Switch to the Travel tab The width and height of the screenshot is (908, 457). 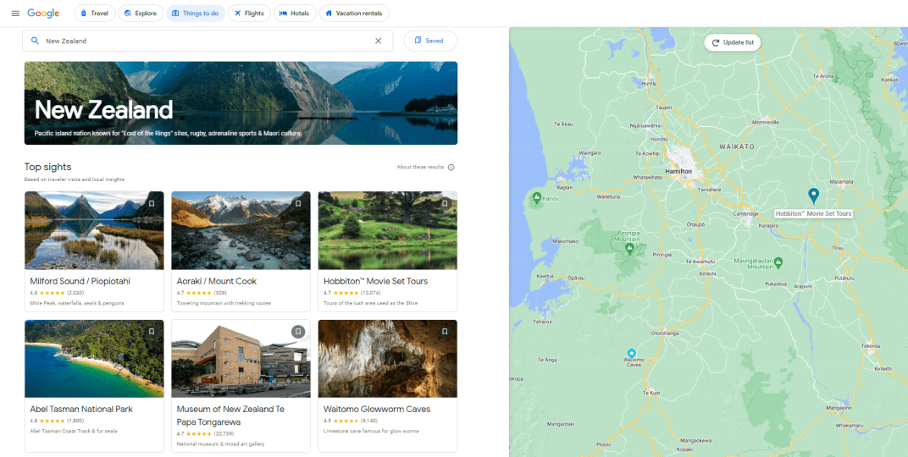(94, 14)
